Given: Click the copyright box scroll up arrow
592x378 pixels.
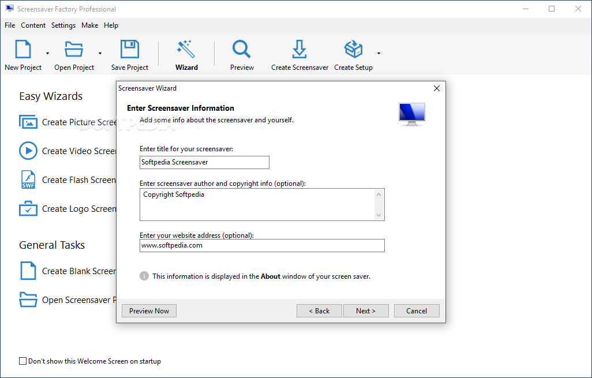Looking at the screenshot, I should coord(379,194).
